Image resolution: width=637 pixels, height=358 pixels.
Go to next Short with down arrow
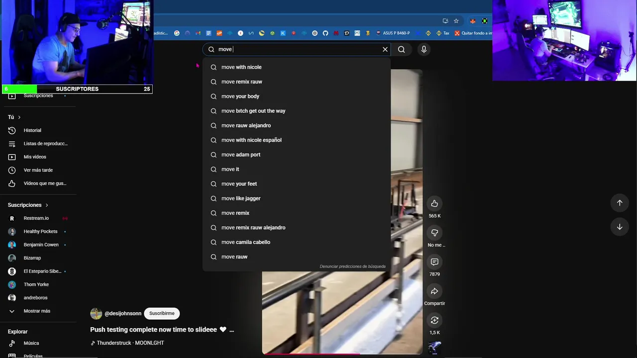coord(620,227)
